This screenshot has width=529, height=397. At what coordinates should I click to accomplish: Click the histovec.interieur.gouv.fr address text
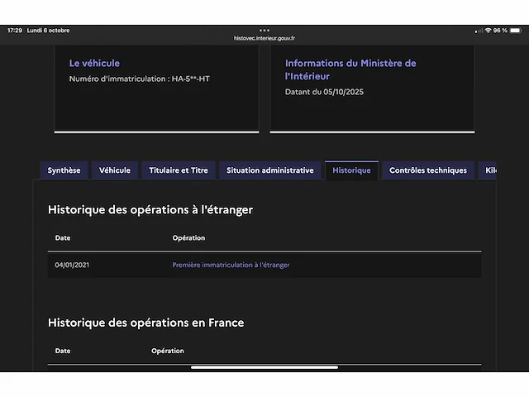pyautogui.click(x=264, y=38)
